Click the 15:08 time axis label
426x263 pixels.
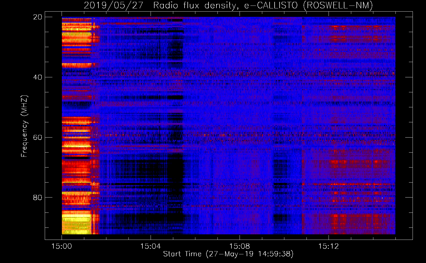click(240, 246)
